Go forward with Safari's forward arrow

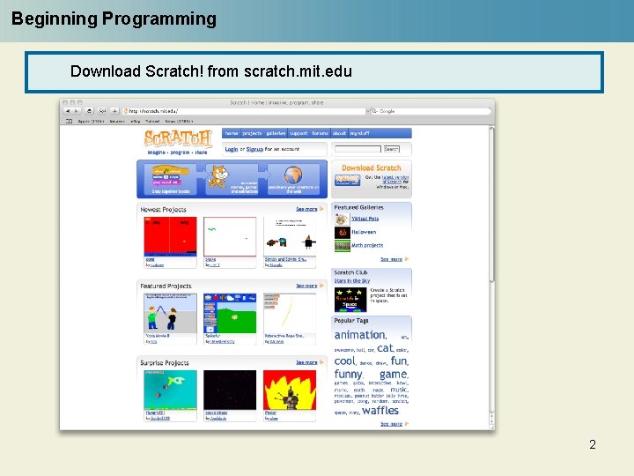pyautogui.click(x=76, y=111)
